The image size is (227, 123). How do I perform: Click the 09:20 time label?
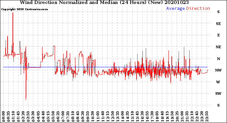click(x=83, y=116)
